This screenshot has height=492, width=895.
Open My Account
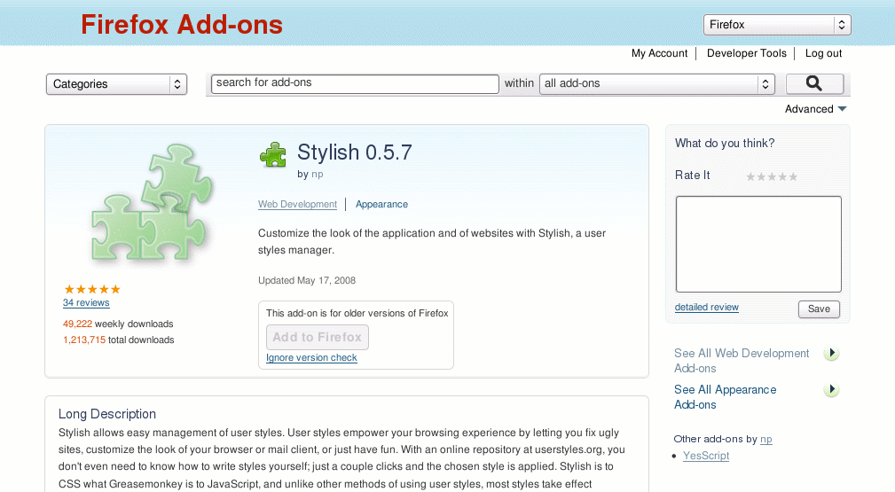click(659, 53)
